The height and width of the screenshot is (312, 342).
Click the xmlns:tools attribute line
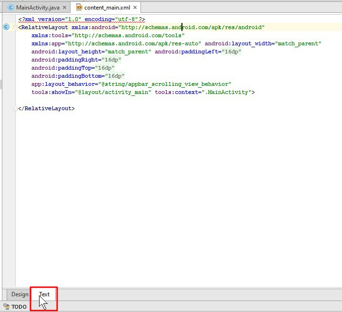pos(108,35)
